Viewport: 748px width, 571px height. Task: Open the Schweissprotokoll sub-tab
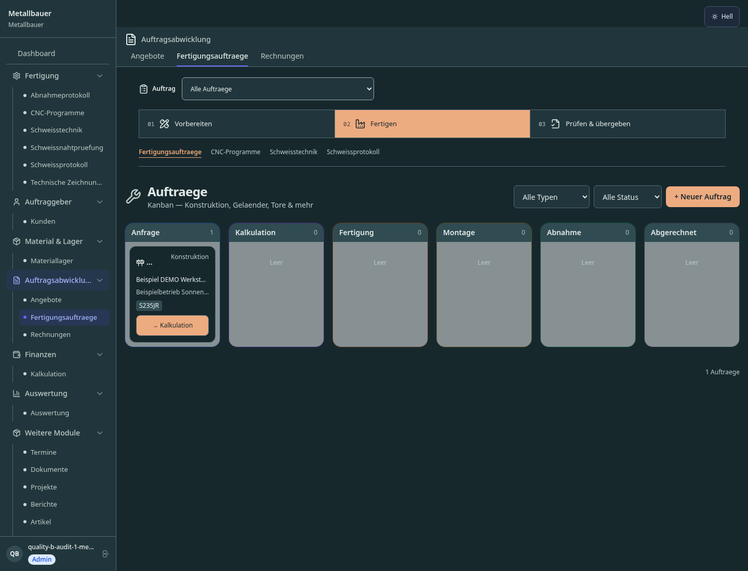click(353, 152)
